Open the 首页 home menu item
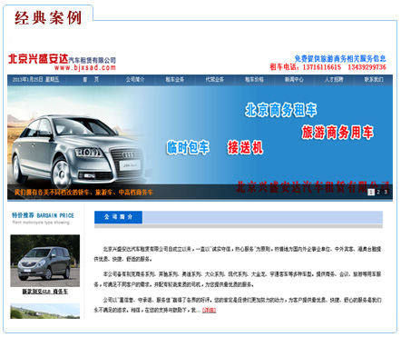This screenshot has height=337, width=401. pyautogui.click(x=91, y=80)
